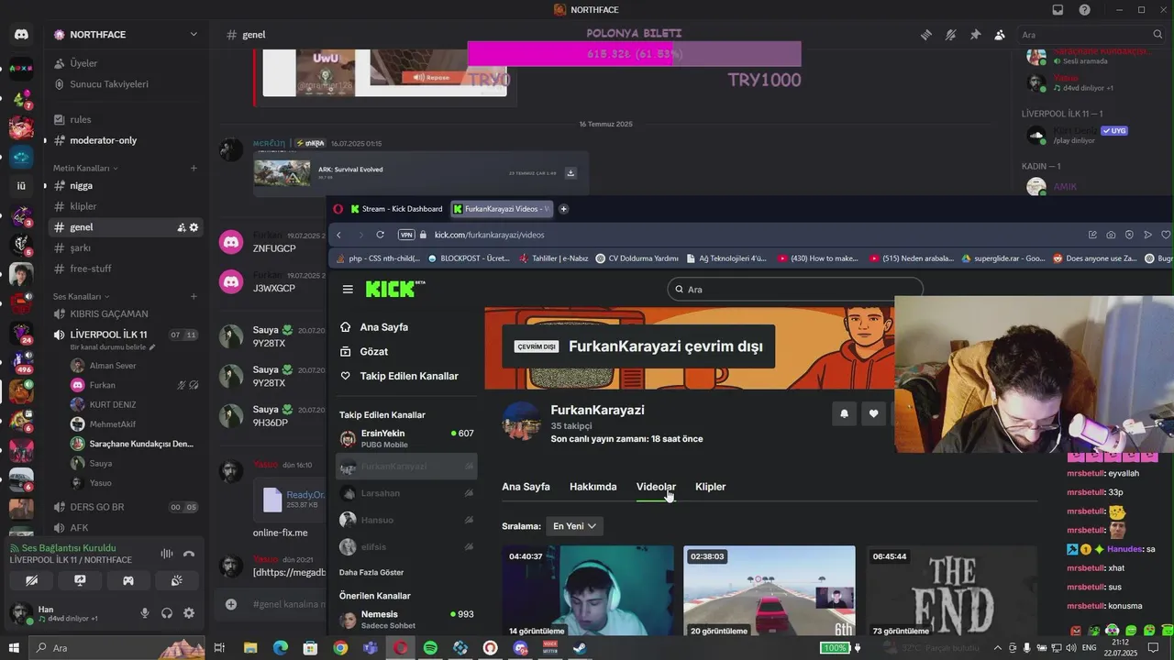Click the Kick search field Ara
This screenshot has width=1174, height=660.
[794, 290]
